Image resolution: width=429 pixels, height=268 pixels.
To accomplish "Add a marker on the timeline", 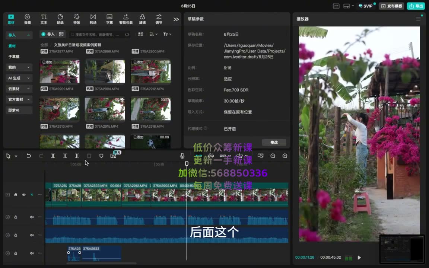I will coord(101,156).
